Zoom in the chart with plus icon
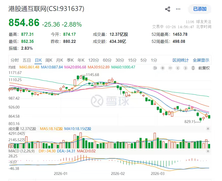This screenshot has width=222, height=181. pos(163,68)
